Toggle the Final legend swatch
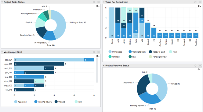The image size is (203, 112). point(171,52)
